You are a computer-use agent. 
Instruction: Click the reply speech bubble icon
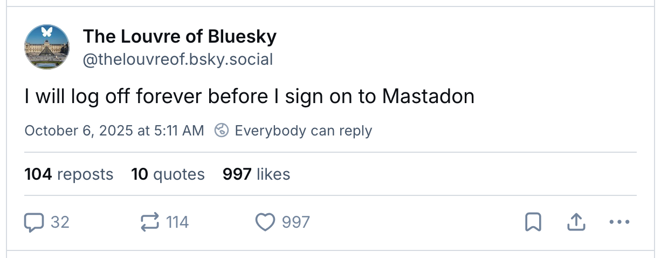tap(33, 222)
